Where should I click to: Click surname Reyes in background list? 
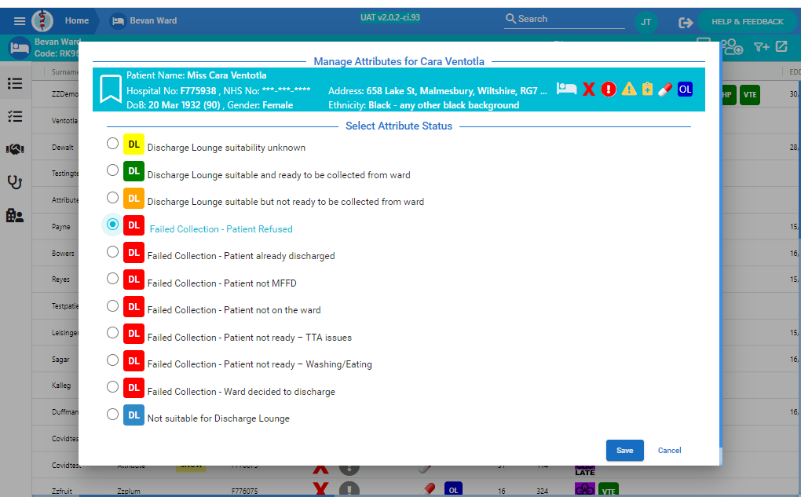pyautogui.click(x=60, y=280)
